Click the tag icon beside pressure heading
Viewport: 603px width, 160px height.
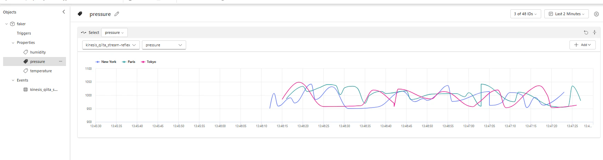(80, 14)
